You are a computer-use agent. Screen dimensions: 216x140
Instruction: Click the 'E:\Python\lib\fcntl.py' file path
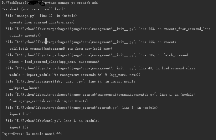tap(38, 121)
